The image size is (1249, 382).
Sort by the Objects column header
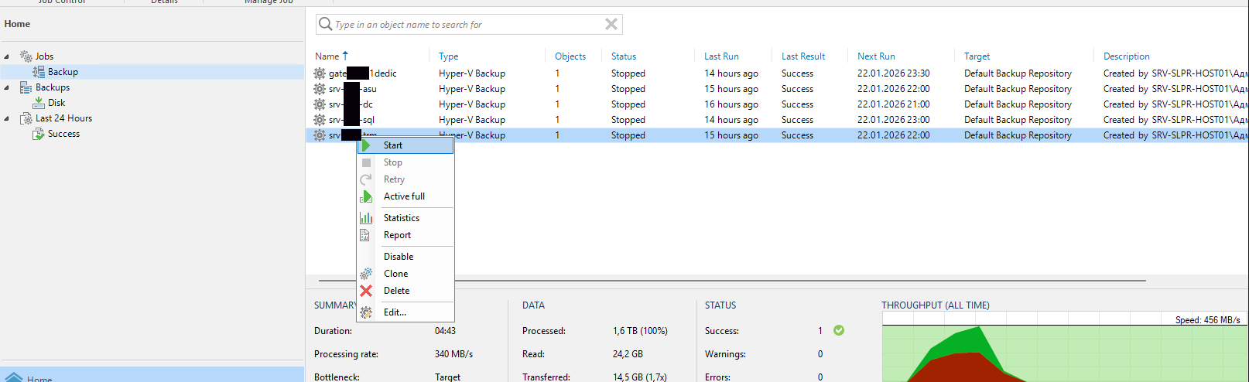point(570,56)
